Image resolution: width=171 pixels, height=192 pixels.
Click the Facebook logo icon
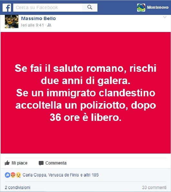[x=7, y=7]
